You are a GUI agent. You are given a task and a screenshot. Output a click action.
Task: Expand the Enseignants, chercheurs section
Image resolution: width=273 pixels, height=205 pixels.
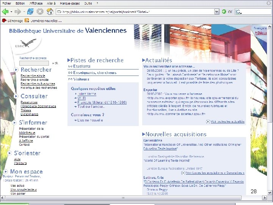(x=70, y=73)
